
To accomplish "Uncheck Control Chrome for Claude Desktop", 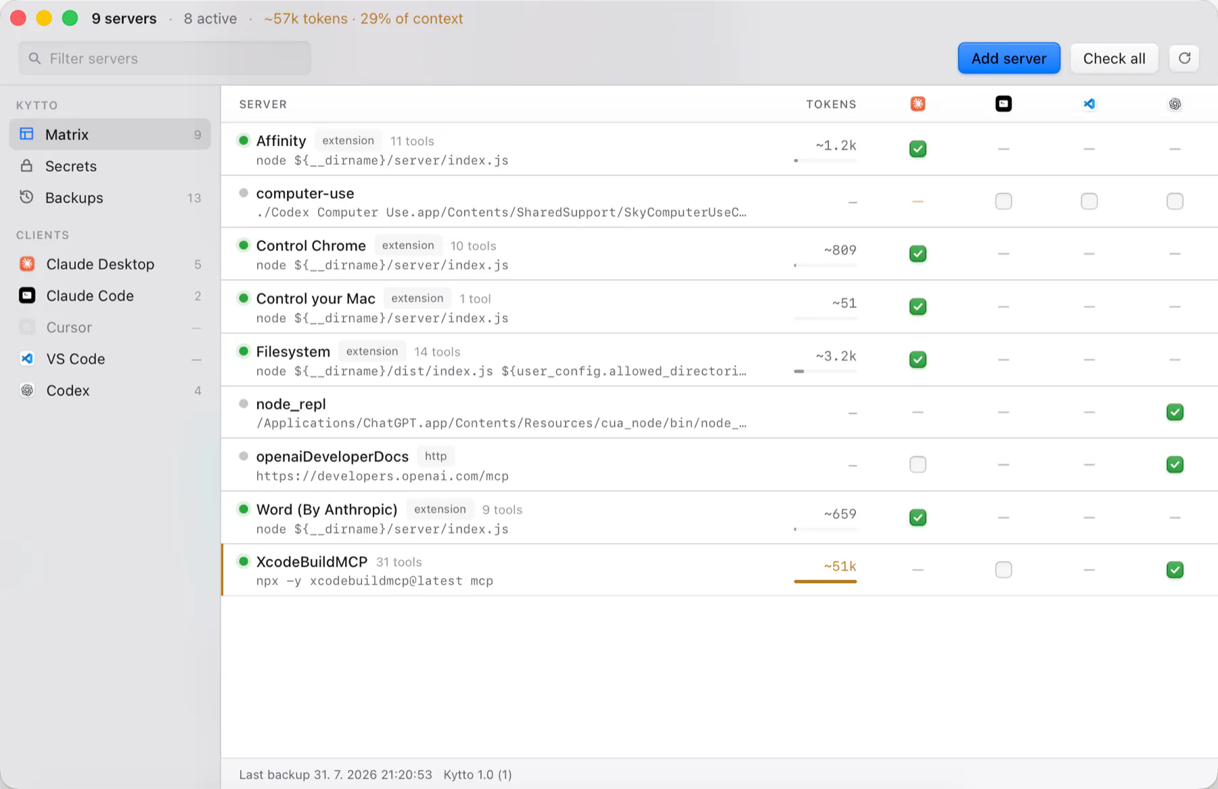I will [x=918, y=254].
